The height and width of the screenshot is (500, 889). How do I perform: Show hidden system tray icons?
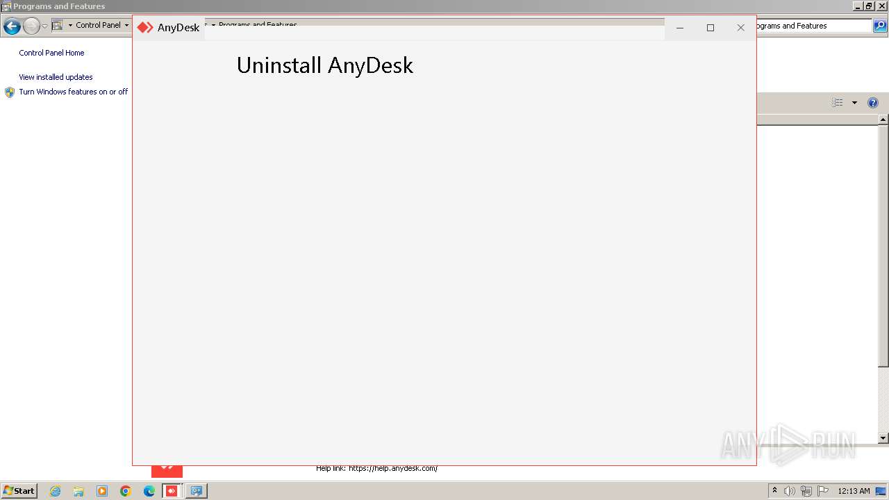click(x=775, y=491)
